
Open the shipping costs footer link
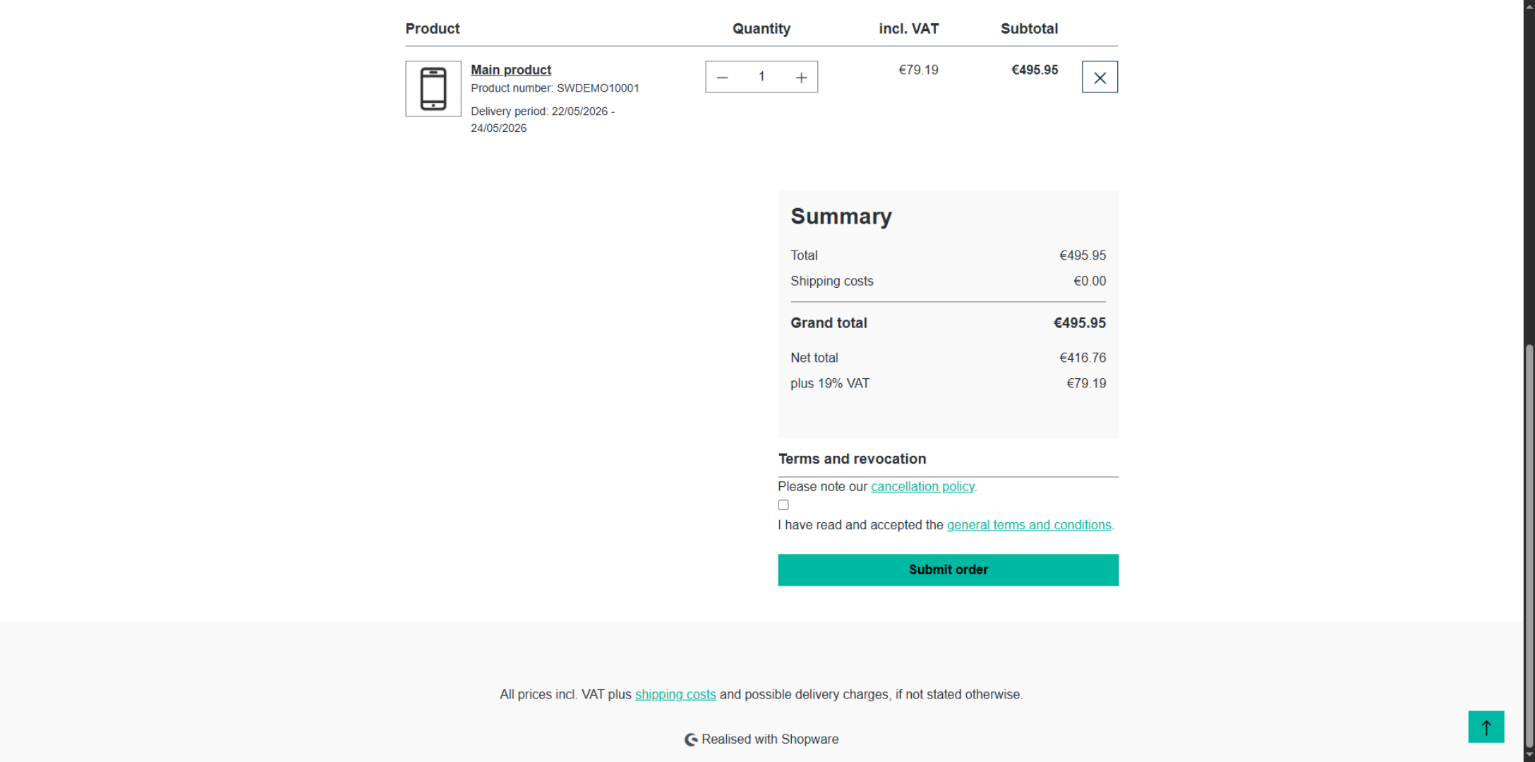675,694
